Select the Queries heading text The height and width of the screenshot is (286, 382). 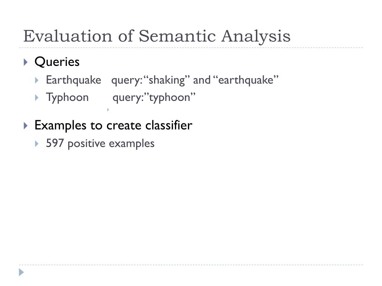click(x=57, y=62)
